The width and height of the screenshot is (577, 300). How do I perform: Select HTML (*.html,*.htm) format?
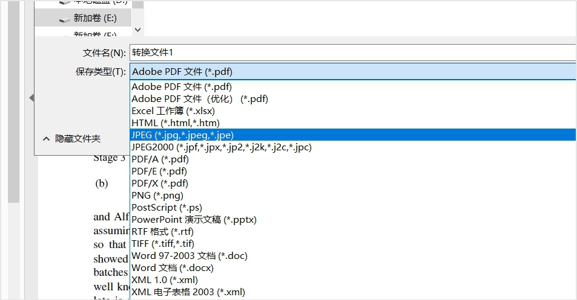point(353,123)
